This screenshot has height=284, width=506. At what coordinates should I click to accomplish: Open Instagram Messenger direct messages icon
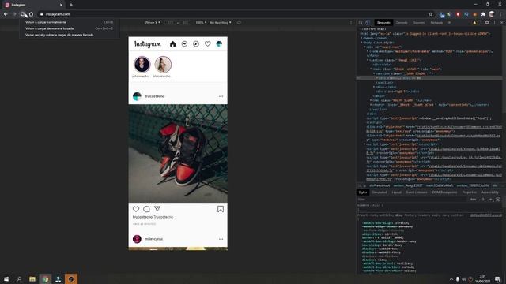pyautogui.click(x=184, y=44)
